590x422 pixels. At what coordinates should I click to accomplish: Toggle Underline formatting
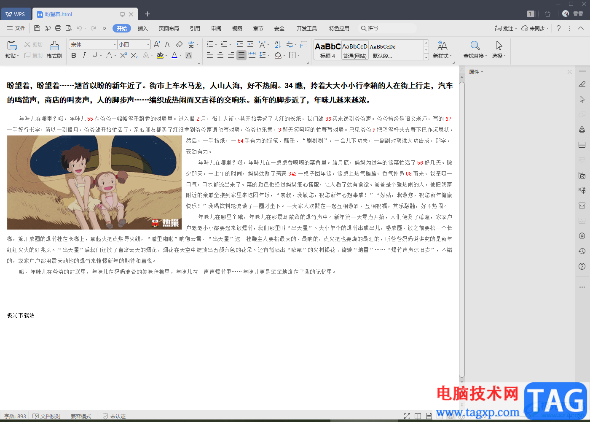pos(94,55)
